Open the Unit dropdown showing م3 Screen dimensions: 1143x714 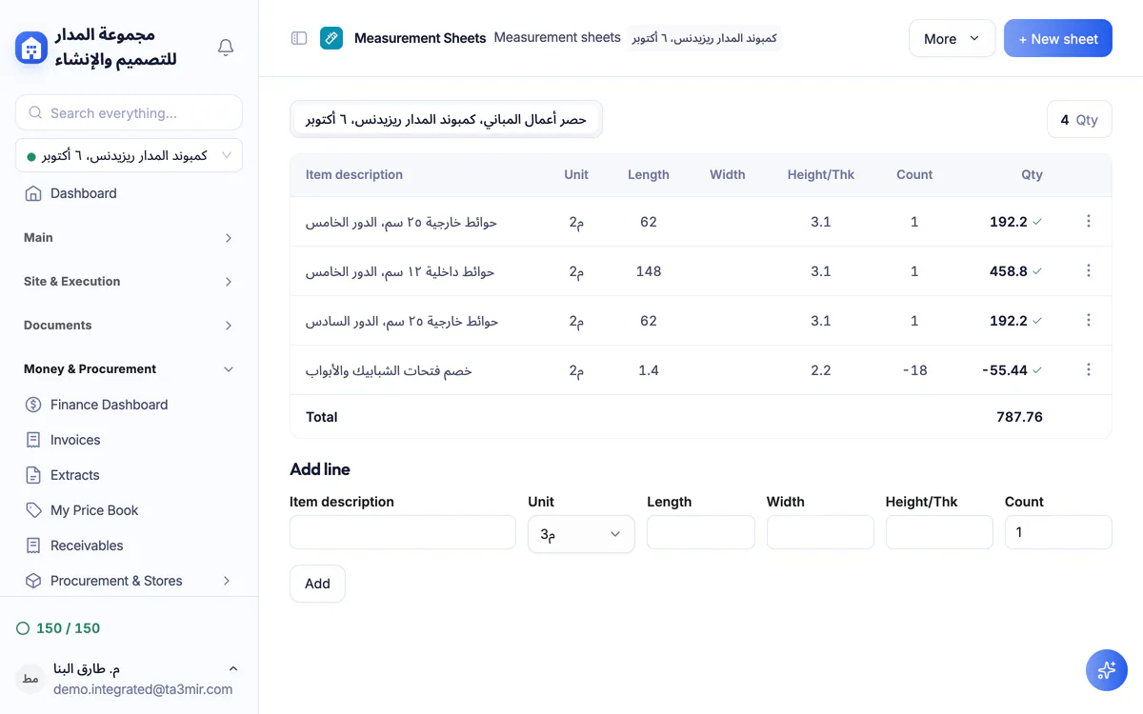pyautogui.click(x=581, y=534)
